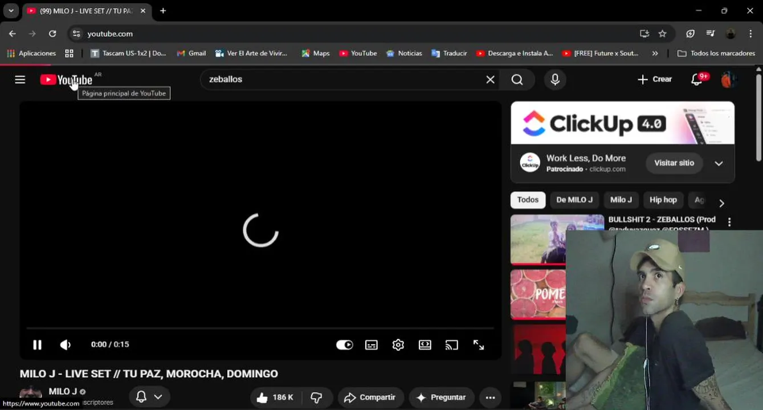Viewport: 763px width, 410px height.
Task: Go to YouTube home via logo
Action: (x=66, y=80)
